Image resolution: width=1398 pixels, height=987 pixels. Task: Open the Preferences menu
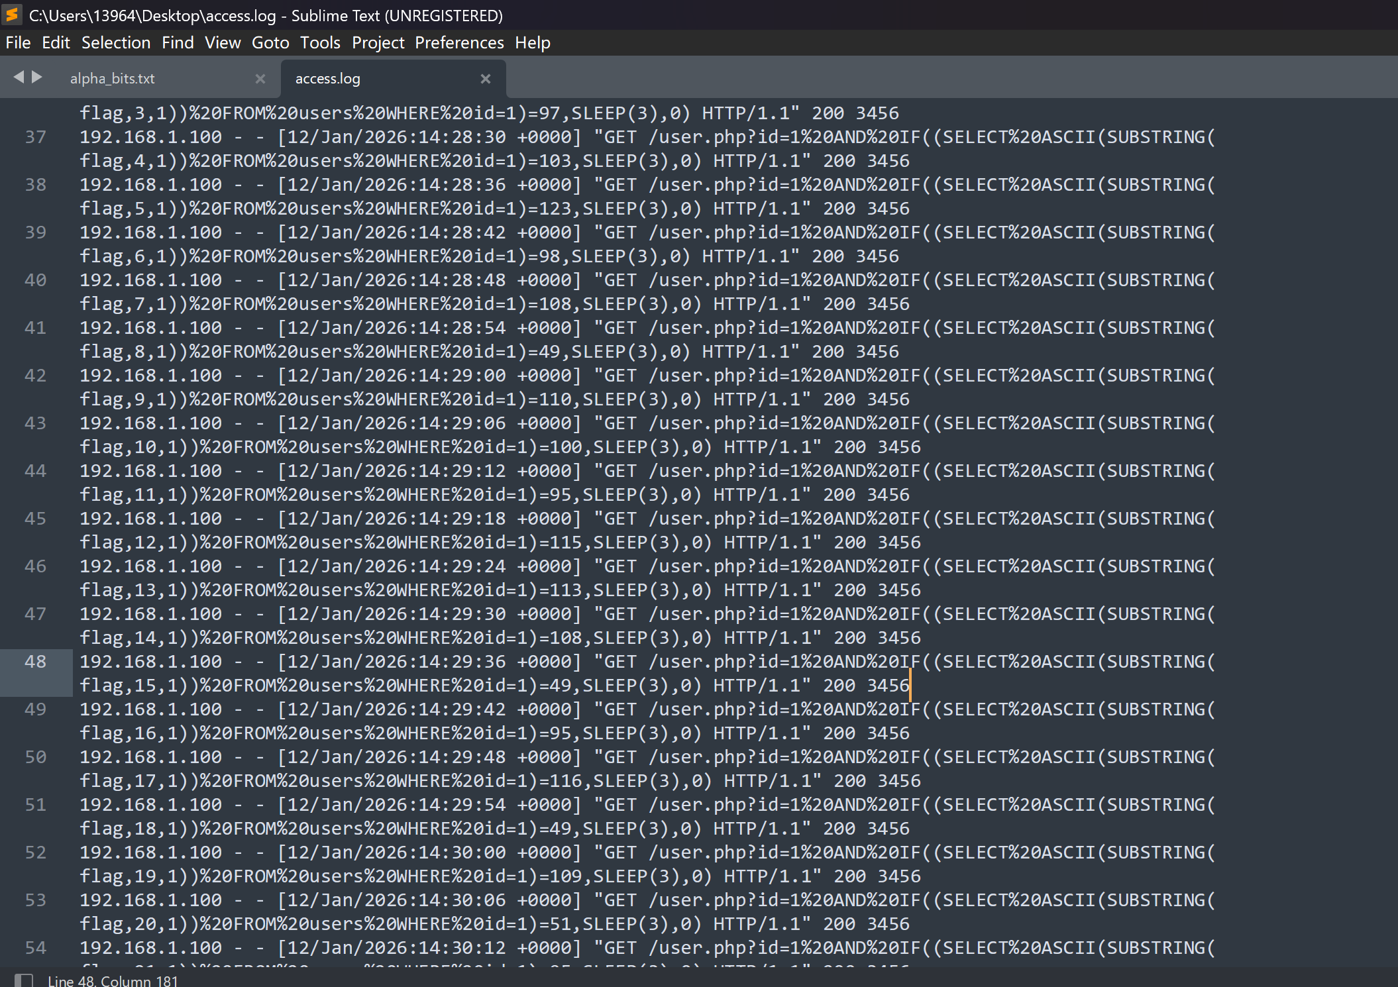click(459, 43)
